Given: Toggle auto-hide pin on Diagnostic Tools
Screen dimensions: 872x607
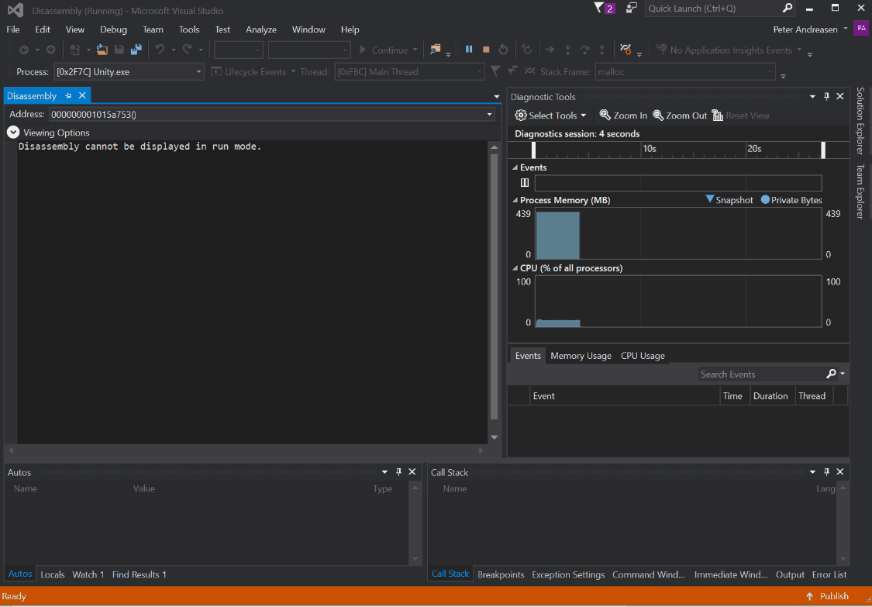Looking at the screenshot, I should tap(826, 96).
